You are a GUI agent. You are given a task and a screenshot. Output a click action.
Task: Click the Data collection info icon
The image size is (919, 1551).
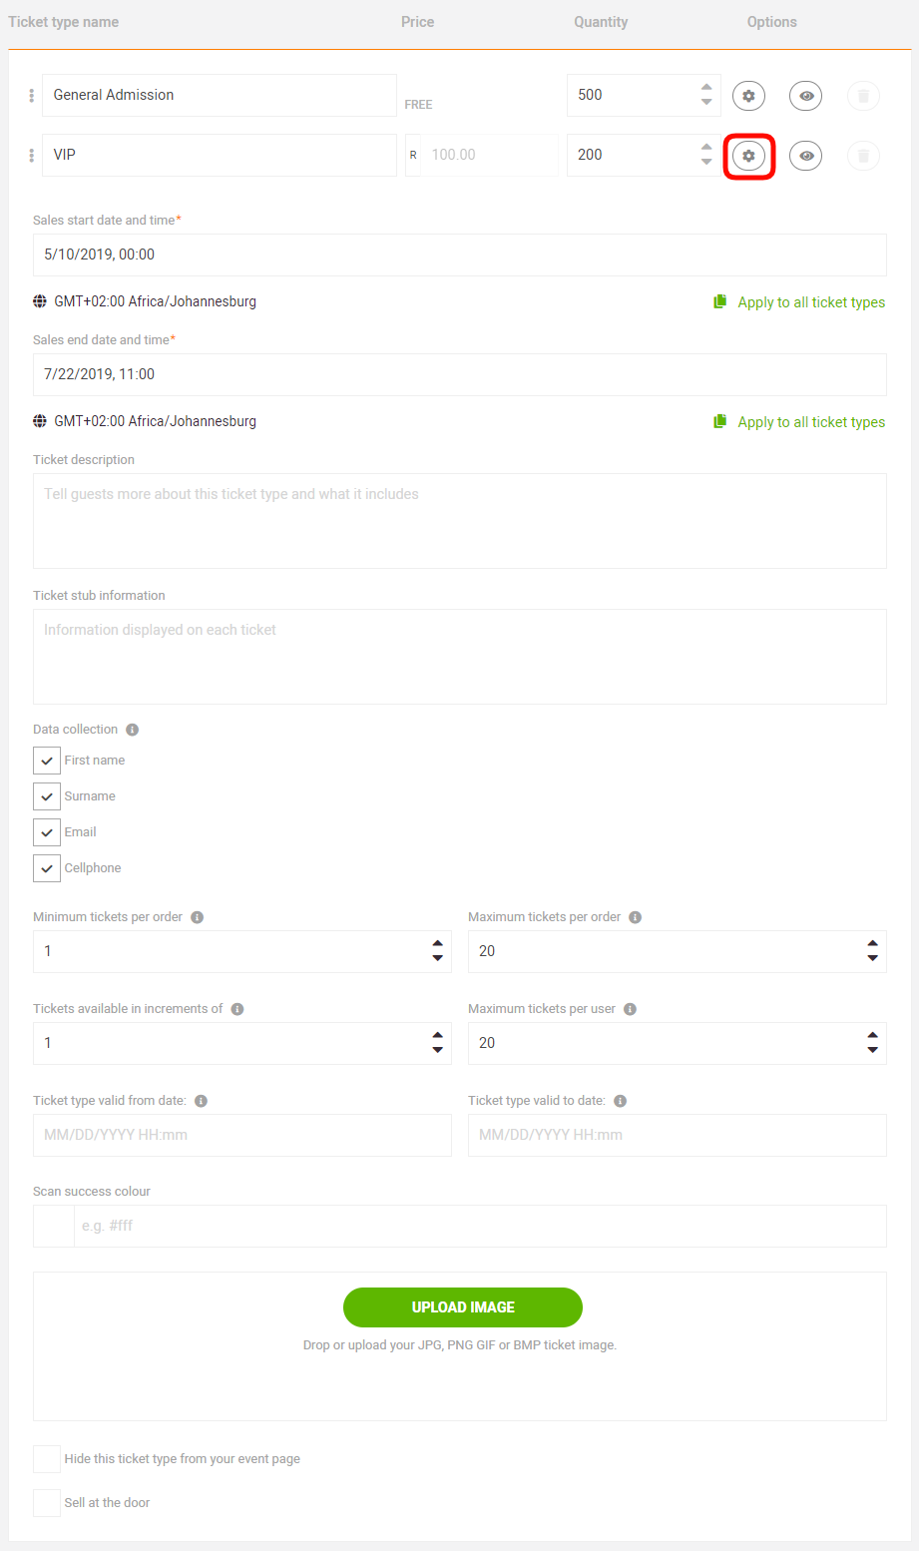(x=132, y=729)
